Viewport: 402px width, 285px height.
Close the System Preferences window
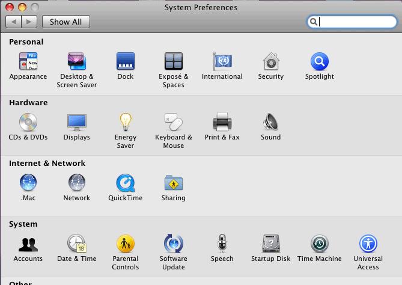point(10,7)
